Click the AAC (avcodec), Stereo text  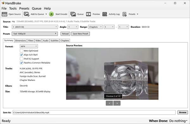click(30, 72)
